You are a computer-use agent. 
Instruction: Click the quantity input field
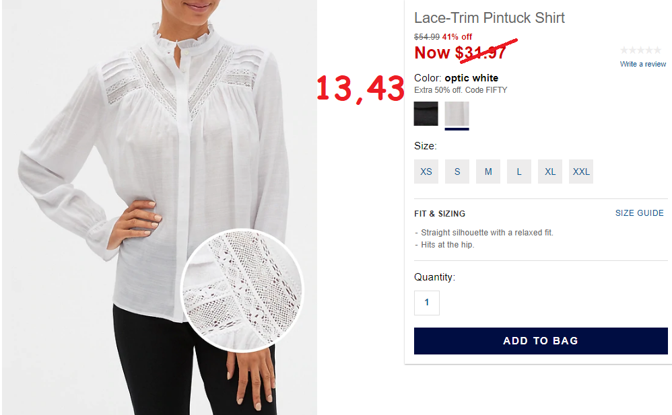(426, 303)
